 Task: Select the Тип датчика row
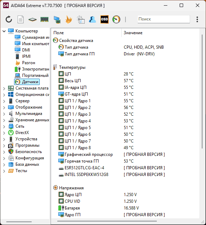pyautogui.click(x=126, y=47)
